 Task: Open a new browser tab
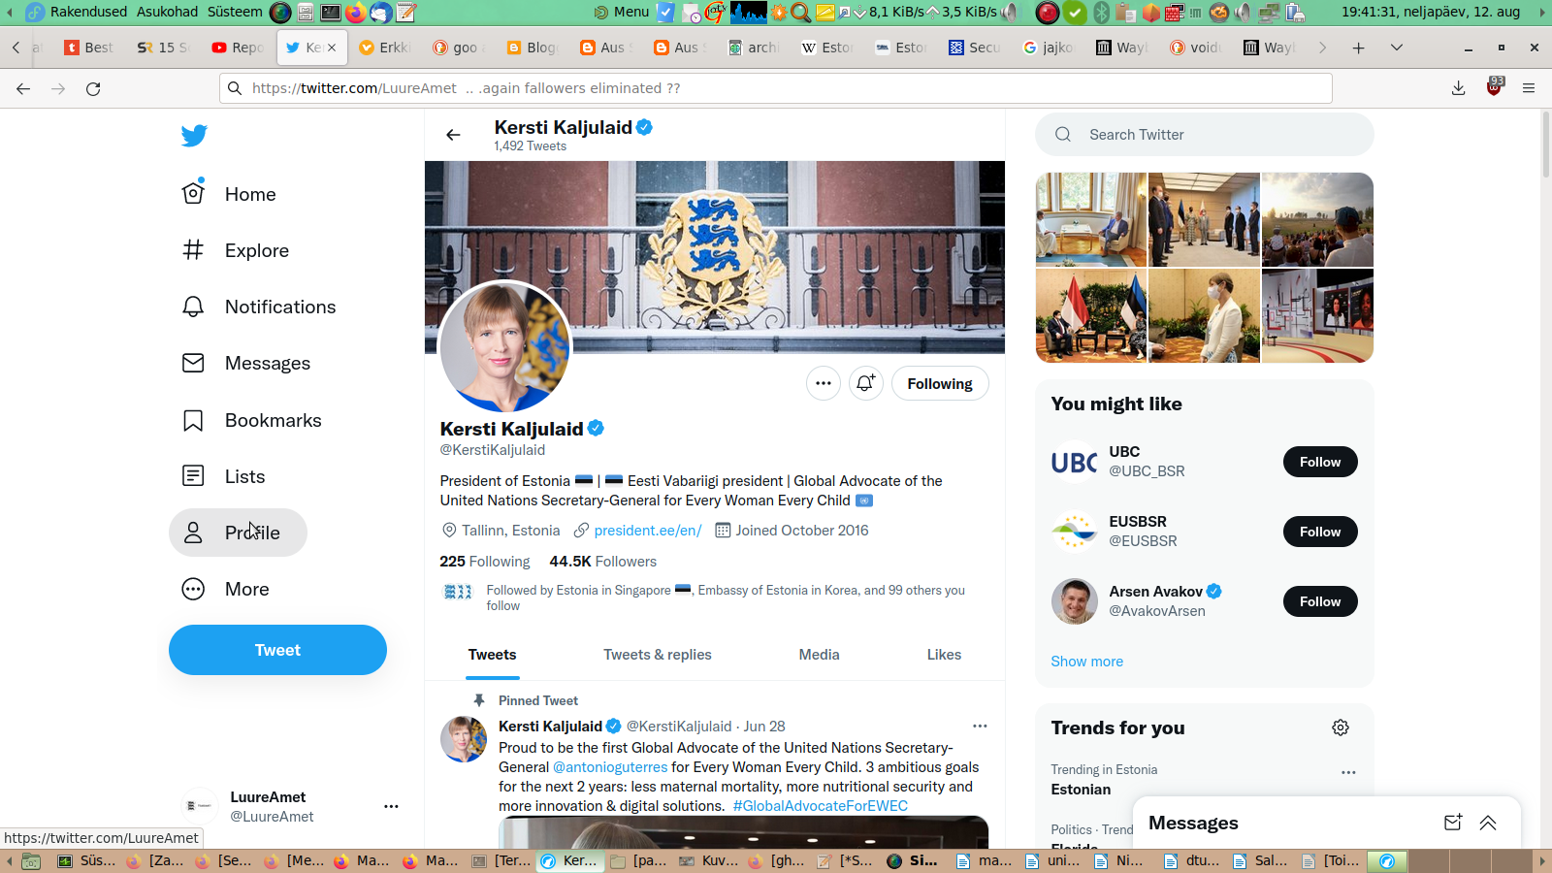point(1359,48)
